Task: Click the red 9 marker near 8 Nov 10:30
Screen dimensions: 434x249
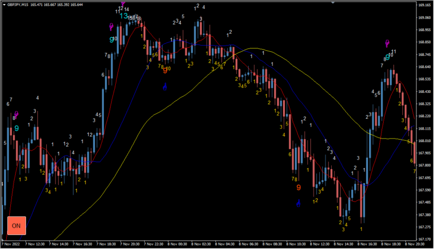Action: [298, 188]
